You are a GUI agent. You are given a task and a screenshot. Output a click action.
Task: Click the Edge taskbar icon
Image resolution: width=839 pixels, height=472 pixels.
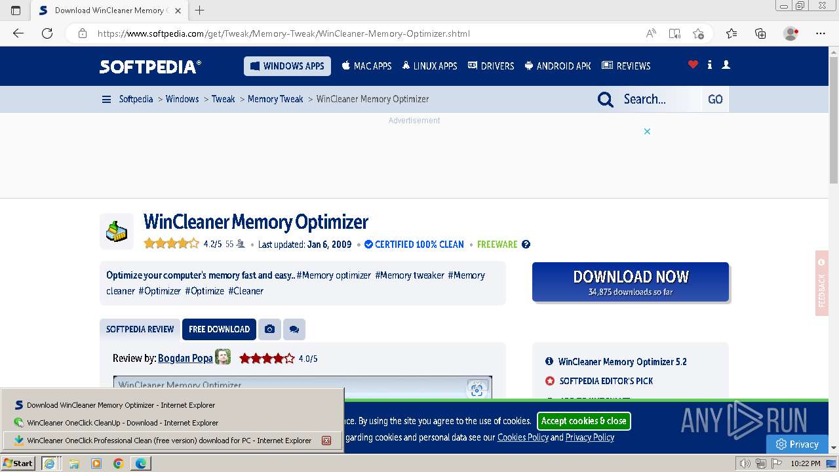point(141,463)
